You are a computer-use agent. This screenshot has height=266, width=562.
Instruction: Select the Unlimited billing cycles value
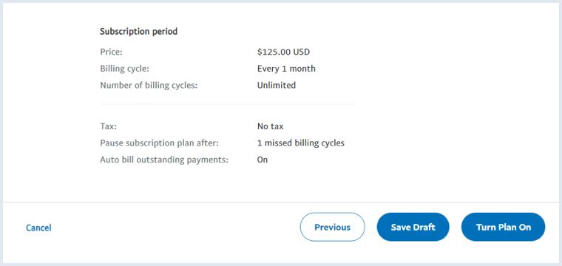point(277,85)
